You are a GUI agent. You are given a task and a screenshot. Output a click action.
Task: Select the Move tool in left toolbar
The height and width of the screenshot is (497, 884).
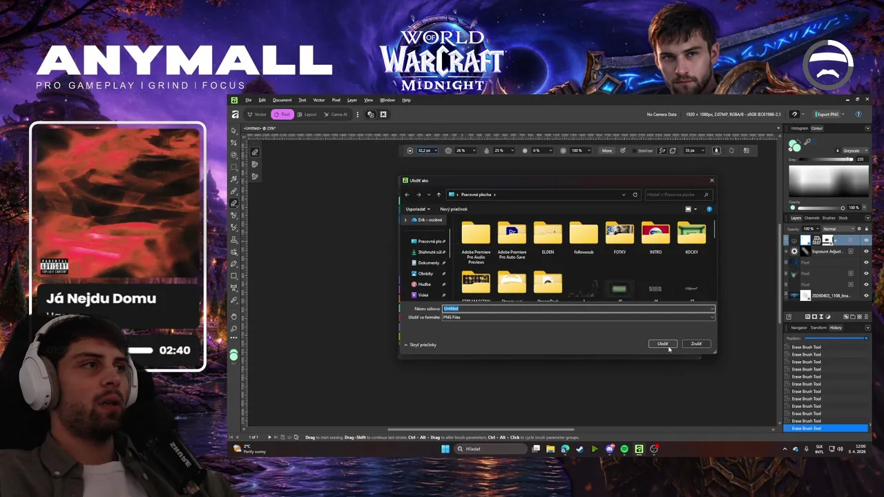click(233, 130)
